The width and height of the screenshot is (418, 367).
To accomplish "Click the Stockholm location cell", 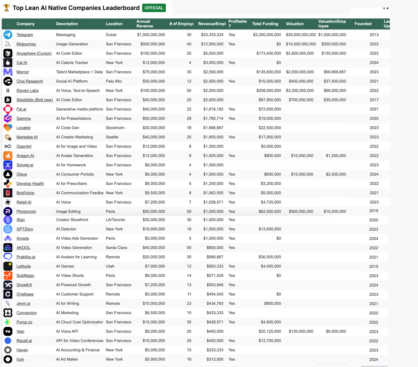I will (115, 128).
